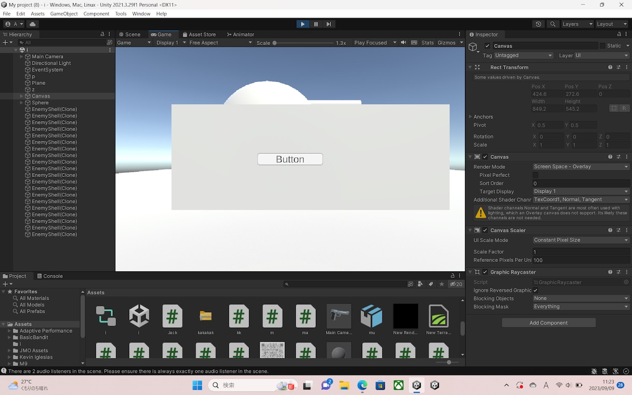
Task: Open the Assets menu
Action: pyautogui.click(x=37, y=13)
